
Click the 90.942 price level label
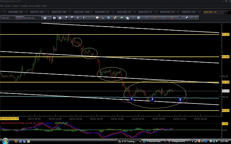pyautogui.click(x=225, y=57)
